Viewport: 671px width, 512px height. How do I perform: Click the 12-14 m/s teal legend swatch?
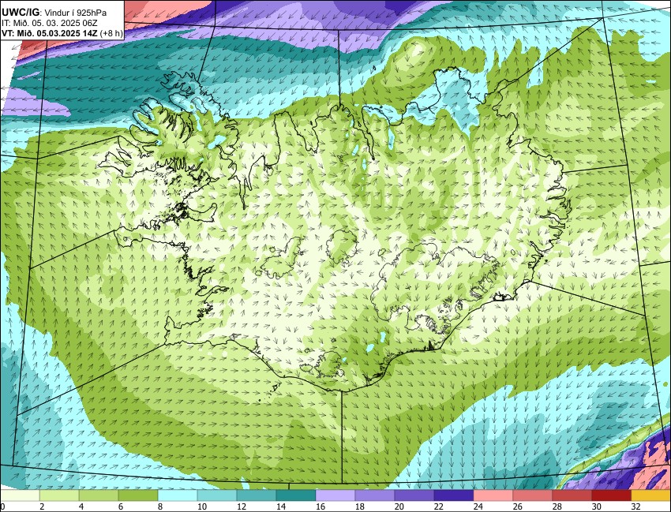point(257,495)
